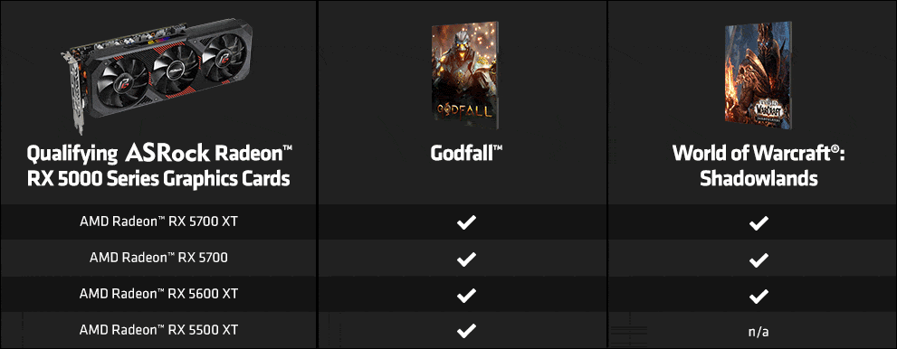This screenshot has width=897, height=349.
Task: Click the Shadowlands checkmark for RX 5700 XT
Action: coord(759,222)
